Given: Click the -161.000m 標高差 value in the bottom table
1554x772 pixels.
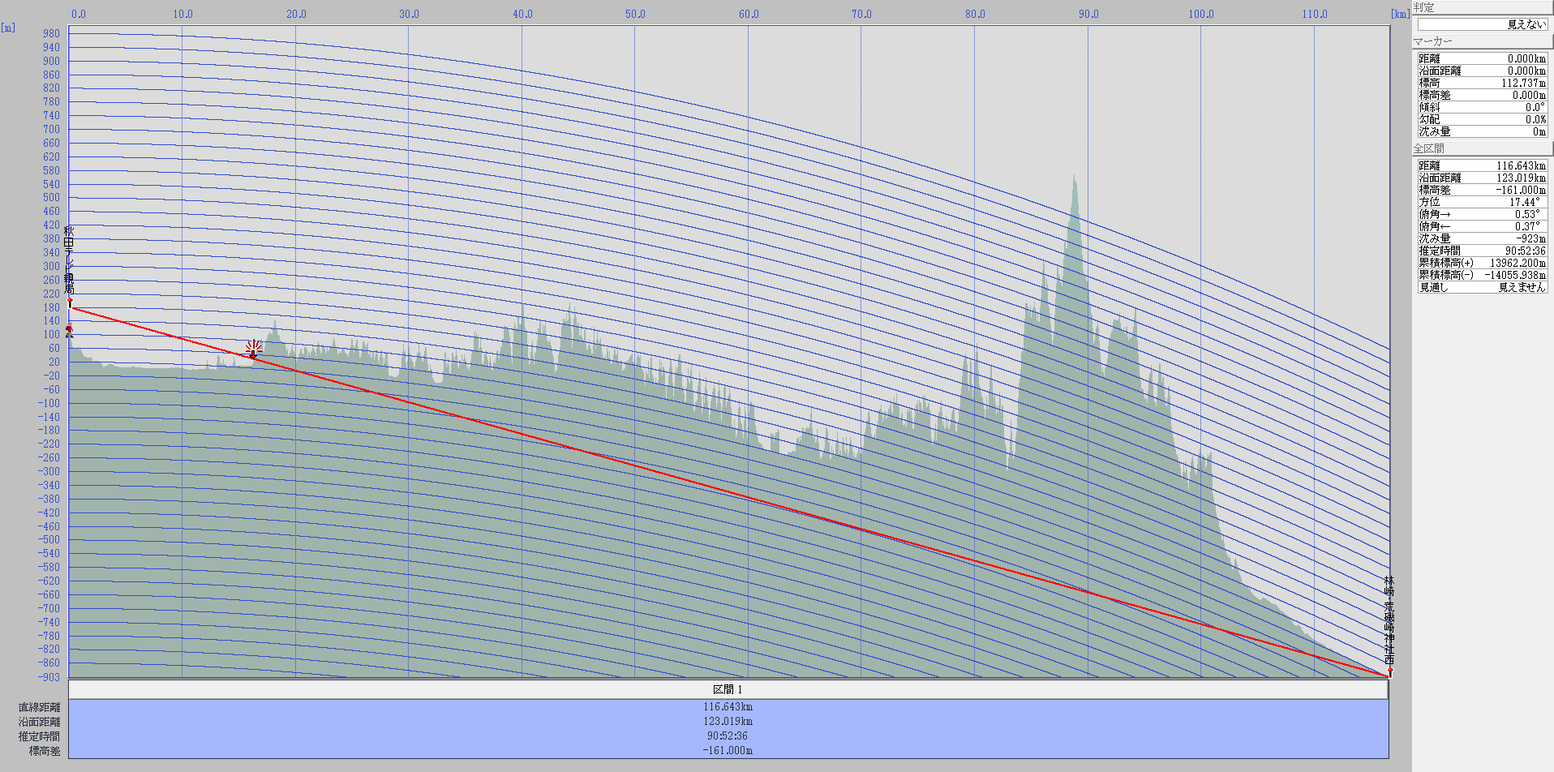Looking at the screenshot, I should (728, 751).
